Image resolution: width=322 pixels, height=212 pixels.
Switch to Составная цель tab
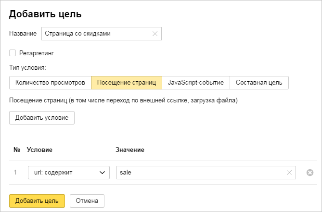pyautogui.click(x=259, y=83)
